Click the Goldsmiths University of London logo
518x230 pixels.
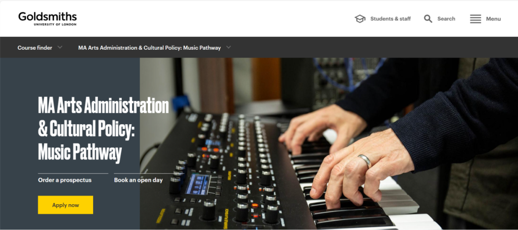pos(47,19)
